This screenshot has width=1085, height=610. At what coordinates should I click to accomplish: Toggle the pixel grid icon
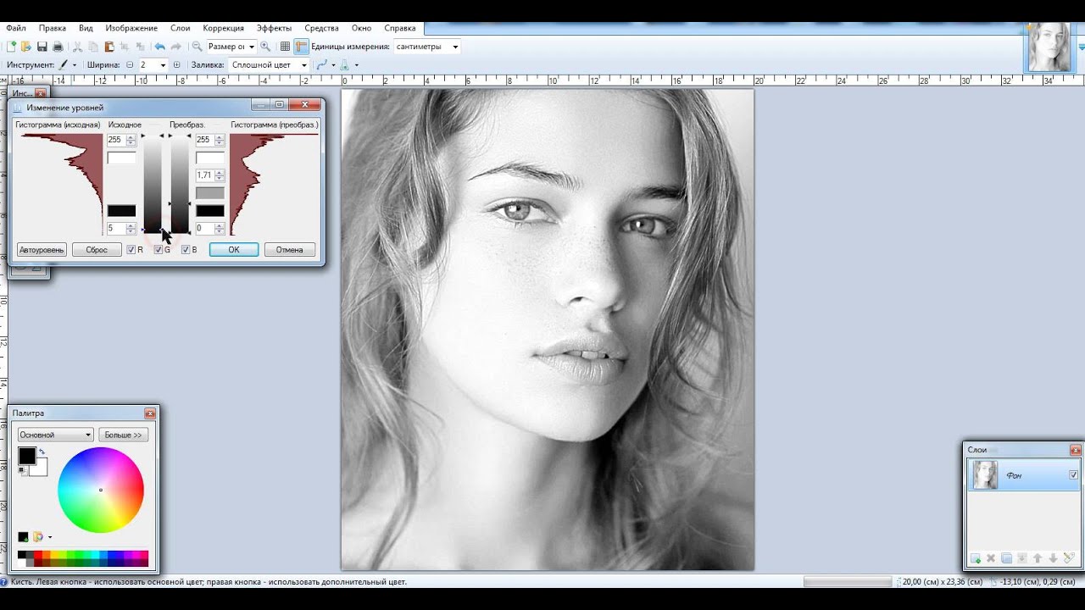[x=285, y=47]
